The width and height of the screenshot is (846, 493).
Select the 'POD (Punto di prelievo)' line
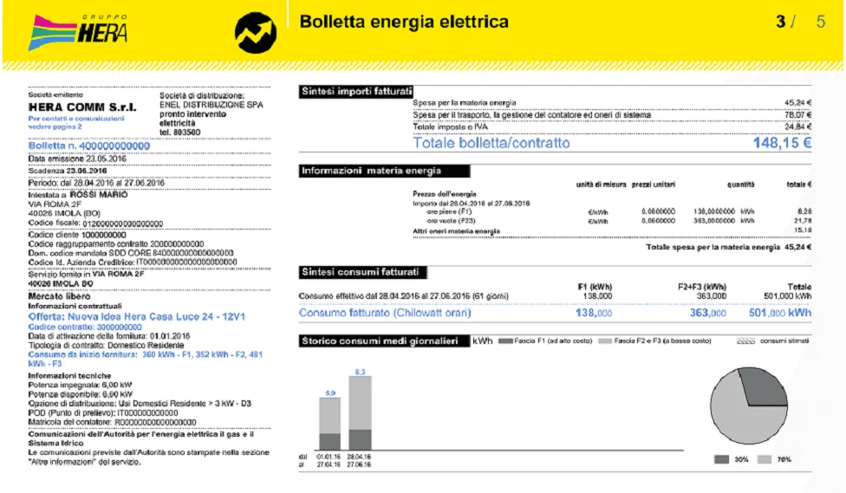[103, 413]
